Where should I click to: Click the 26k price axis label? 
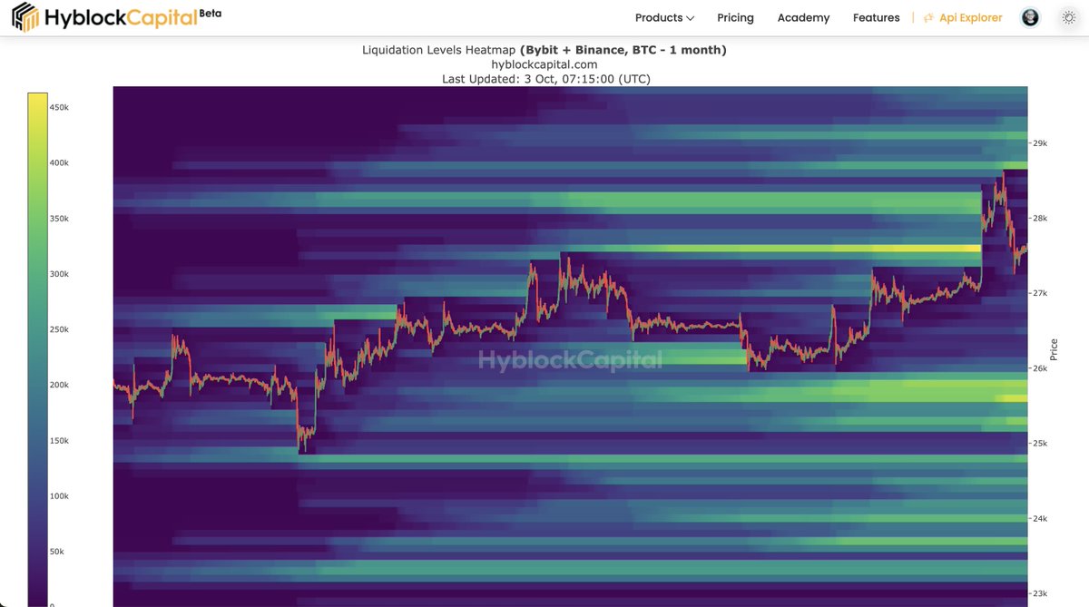[x=1040, y=368]
